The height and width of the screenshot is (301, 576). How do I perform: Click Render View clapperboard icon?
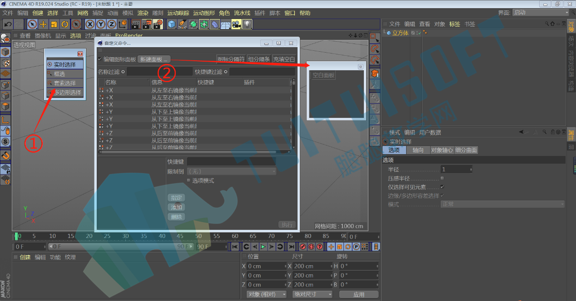[135, 24]
